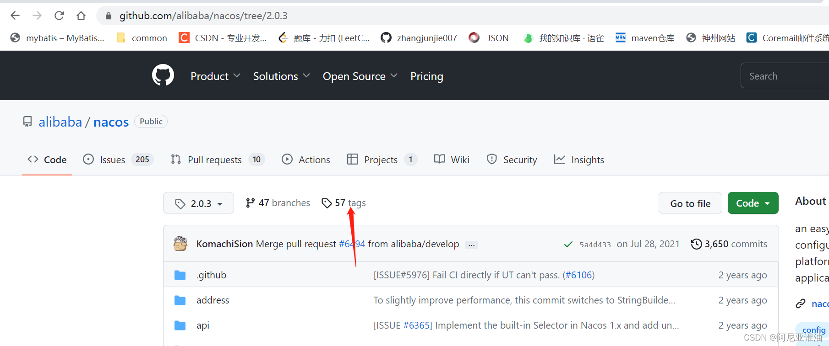Open the common bookmarks folder
The image size is (829, 346).
[142, 38]
